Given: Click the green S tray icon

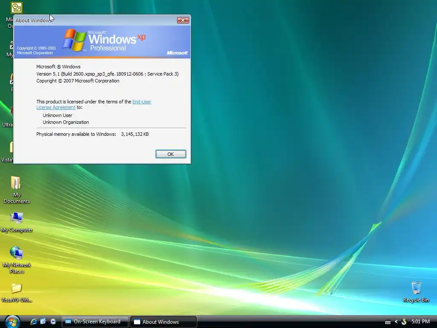Looking at the screenshot, I should pyautogui.click(x=404, y=322).
